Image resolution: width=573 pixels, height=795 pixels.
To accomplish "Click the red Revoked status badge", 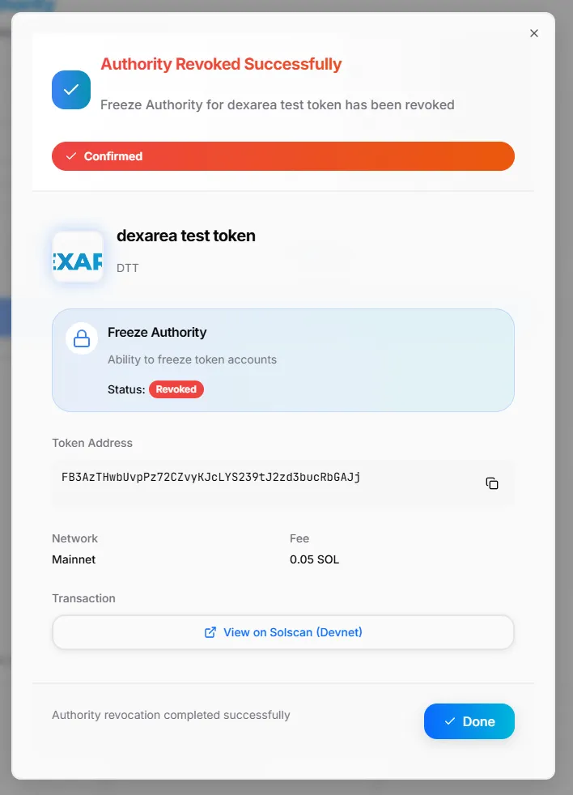I will tap(176, 389).
